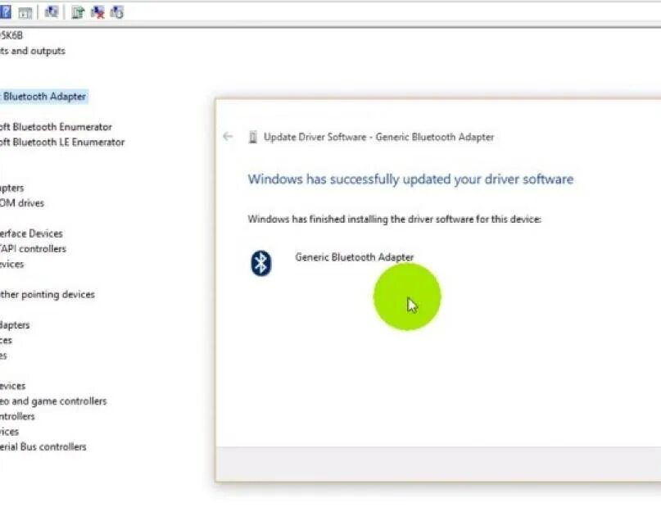Click the device icon beside Update Driver Software title
The image size is (661, 512).
(x=252, y=137)
